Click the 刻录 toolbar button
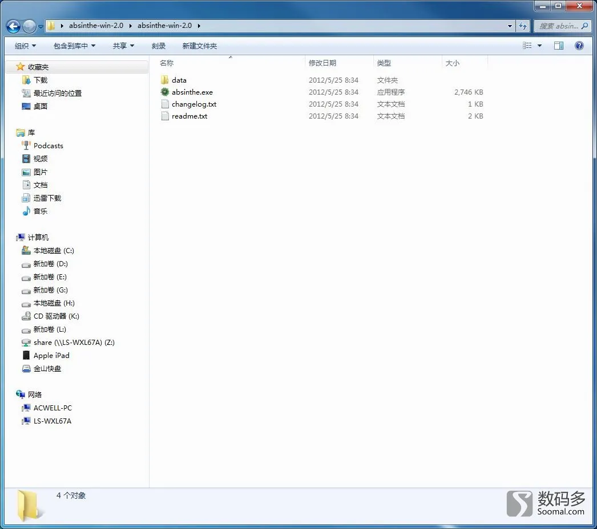The image size is (597, 529). pos(159,46)
